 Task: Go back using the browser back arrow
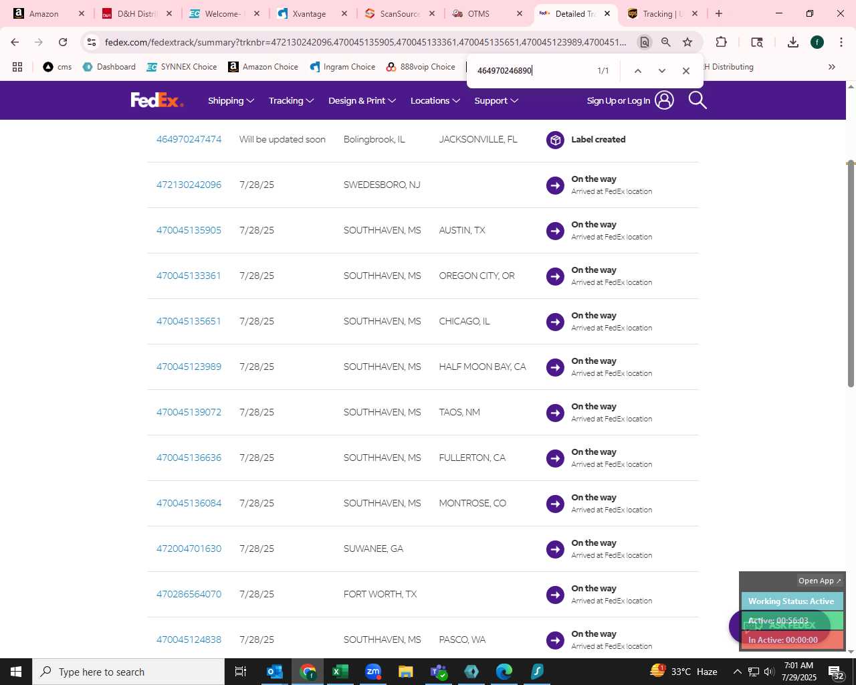(x=15, y=42)
